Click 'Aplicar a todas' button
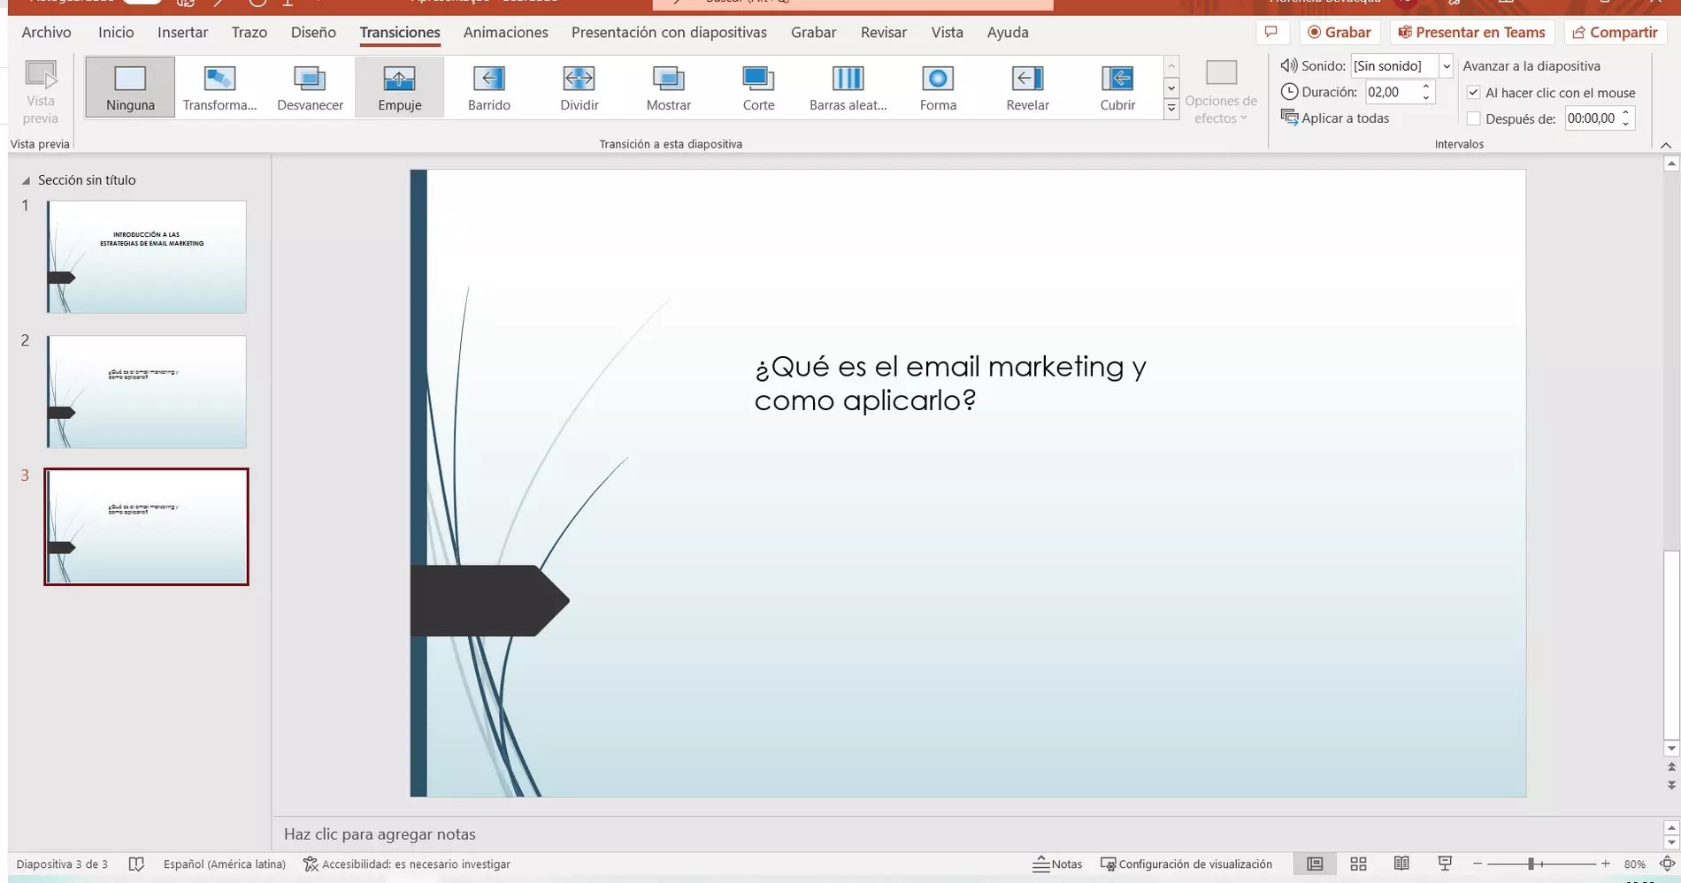Screen dimensions: 1681x883 pos(1335,118)
